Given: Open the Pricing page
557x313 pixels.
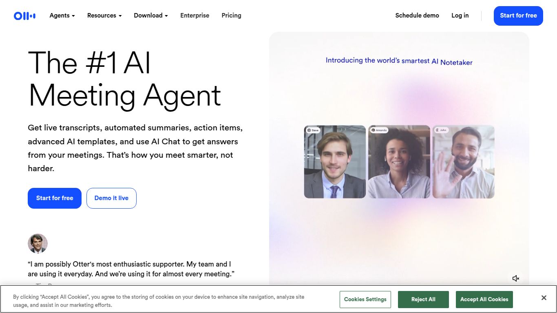Looking at the screenshot, I should click(x=231, y=15).
